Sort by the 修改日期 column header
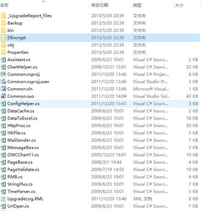 (99, 5)
